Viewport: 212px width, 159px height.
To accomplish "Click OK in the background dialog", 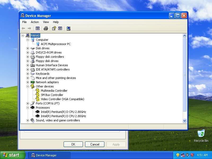I will 73,144.
